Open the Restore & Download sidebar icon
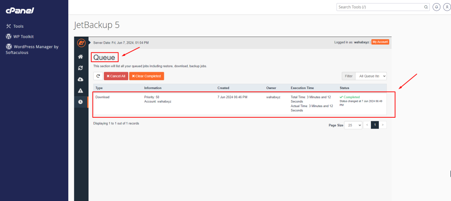The height and width of the screenshot is (201, 451). click(x=81, y=68)
